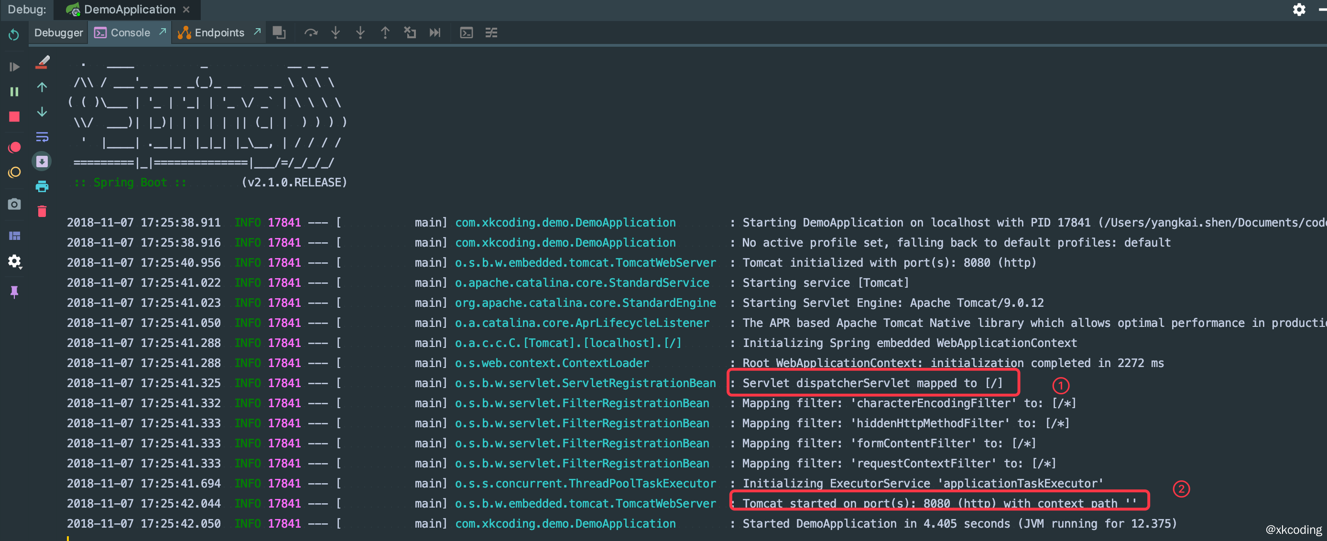
Task: Open debugger settings gear dropdown
Action: (x=14, y=262)
